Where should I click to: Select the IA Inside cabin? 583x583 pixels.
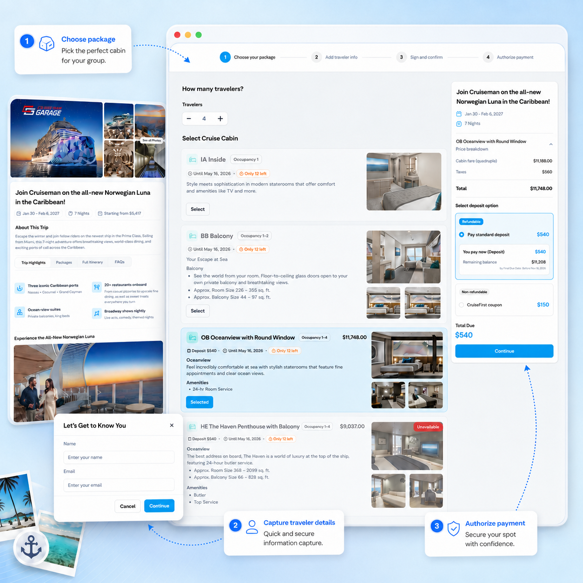198,209
